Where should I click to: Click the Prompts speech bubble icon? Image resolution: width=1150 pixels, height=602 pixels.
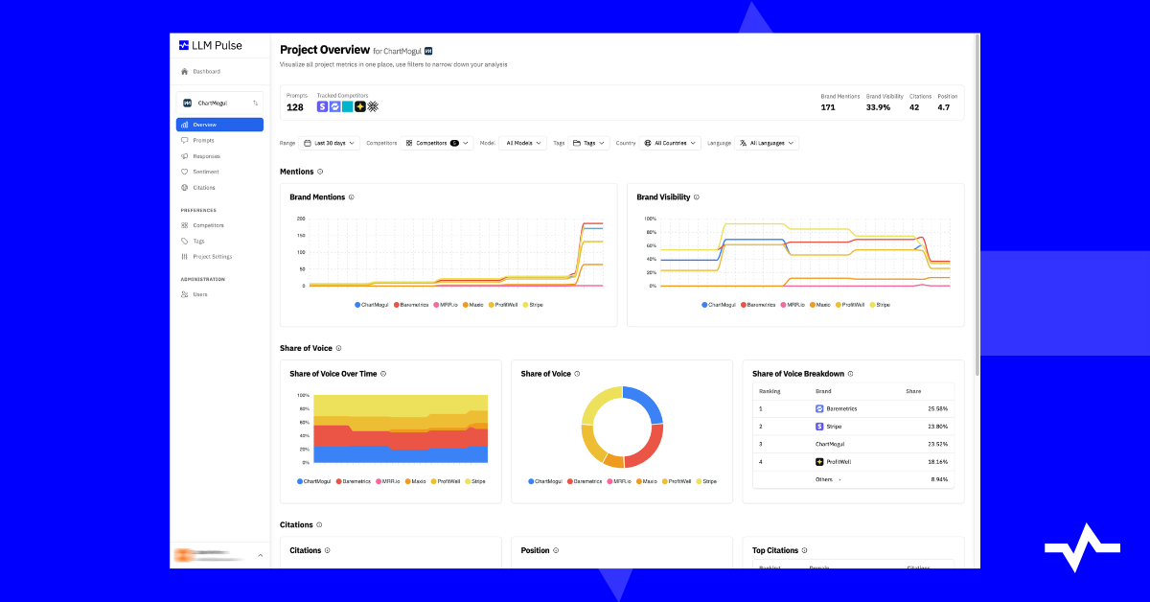point(184,140)
